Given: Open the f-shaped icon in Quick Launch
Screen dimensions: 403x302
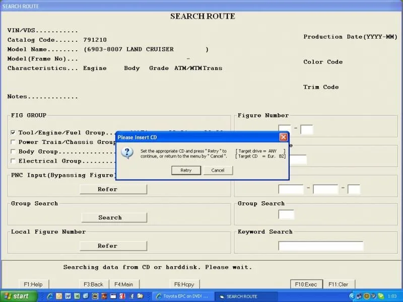Looking at the screenshot, I should (x=131, y=296).
